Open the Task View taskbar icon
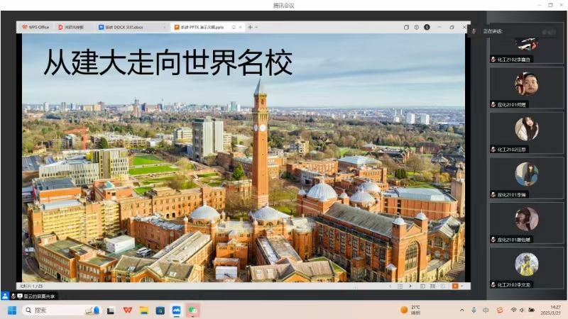Viewport: 568px width, 319px height. point(111,310)
